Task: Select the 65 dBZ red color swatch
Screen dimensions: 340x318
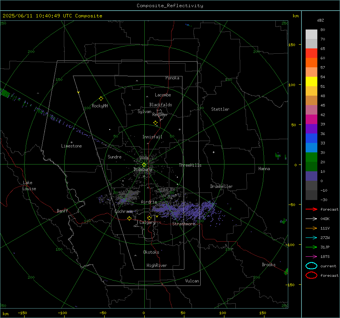Action: [x=311, y=53]
